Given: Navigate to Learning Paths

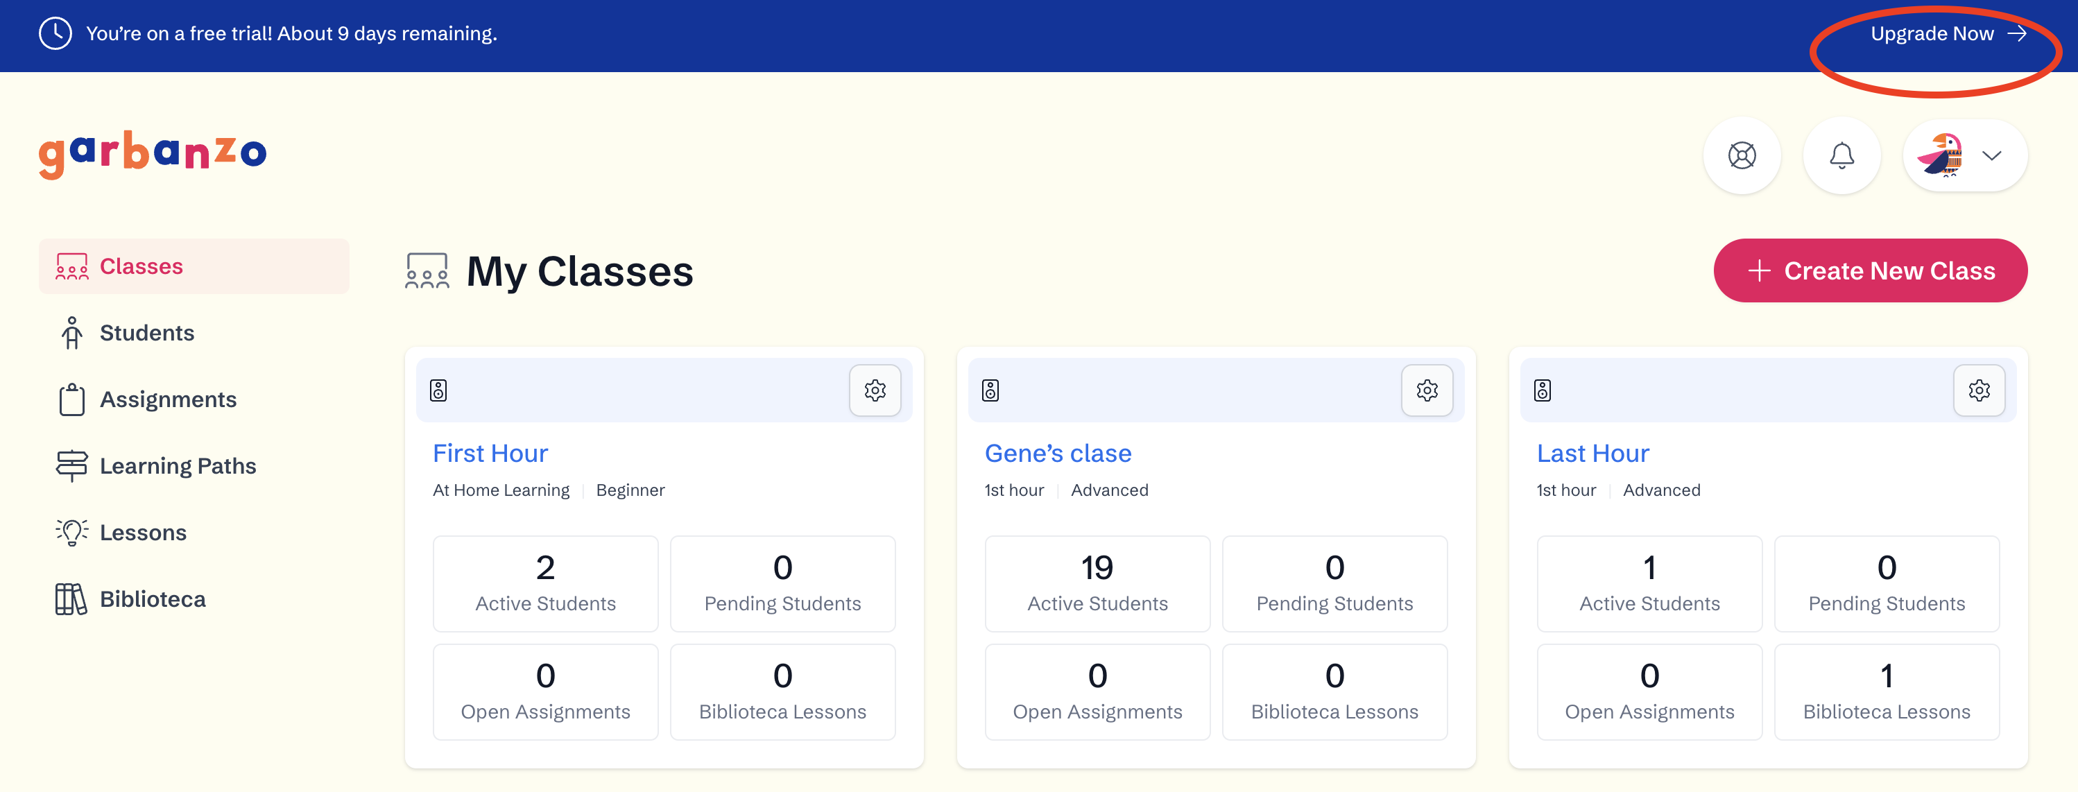Looking at the screenshot, I should click(177, 465).
